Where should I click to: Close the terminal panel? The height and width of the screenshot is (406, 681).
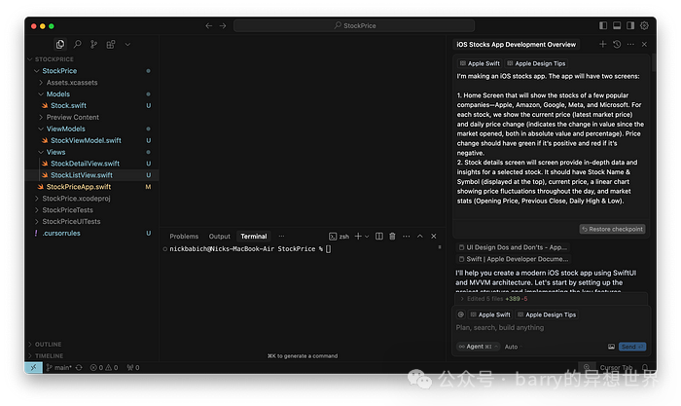tap(434, 237)
